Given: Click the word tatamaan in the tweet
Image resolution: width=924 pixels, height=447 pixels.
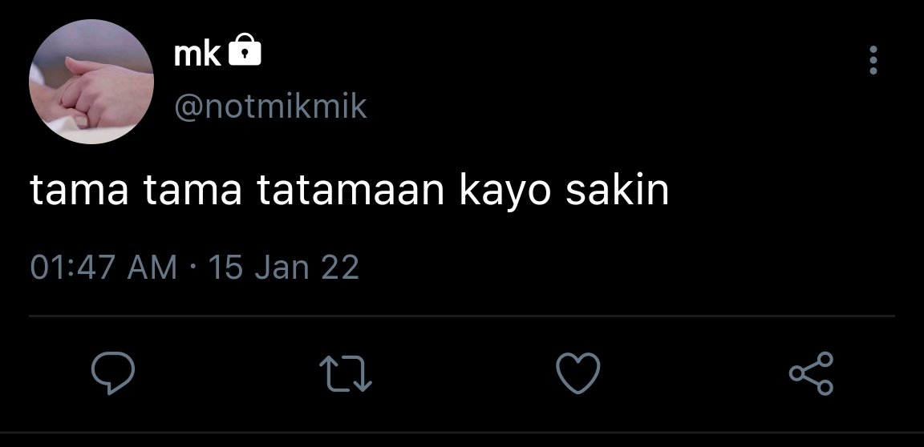Looking at the screenshot, I should pos(350,191).
